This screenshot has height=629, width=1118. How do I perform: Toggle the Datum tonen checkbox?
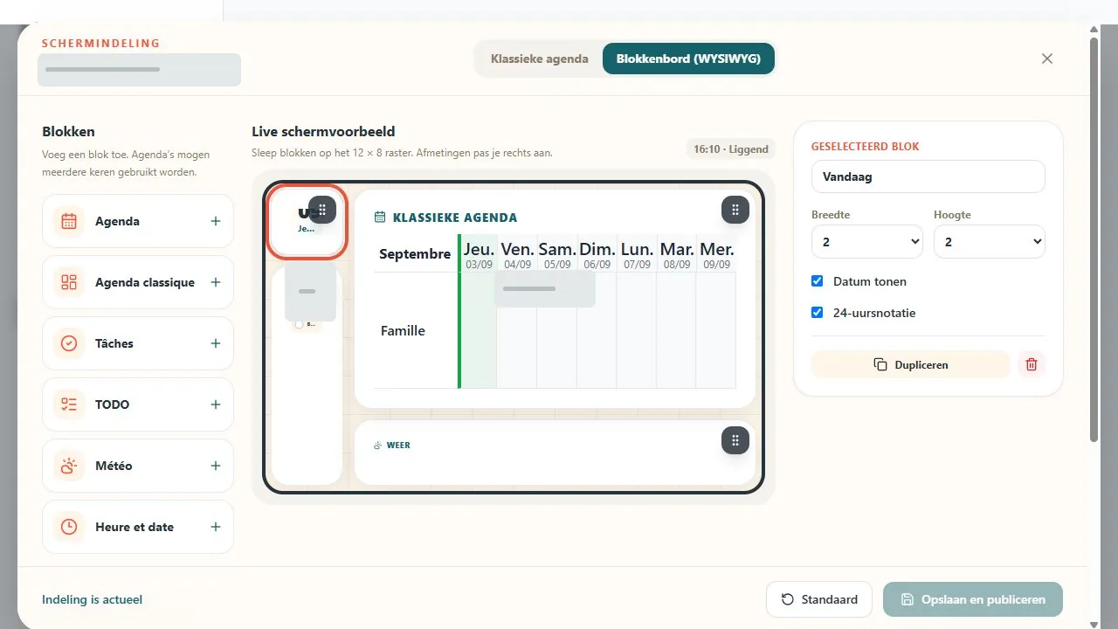[x=818, y=281]
